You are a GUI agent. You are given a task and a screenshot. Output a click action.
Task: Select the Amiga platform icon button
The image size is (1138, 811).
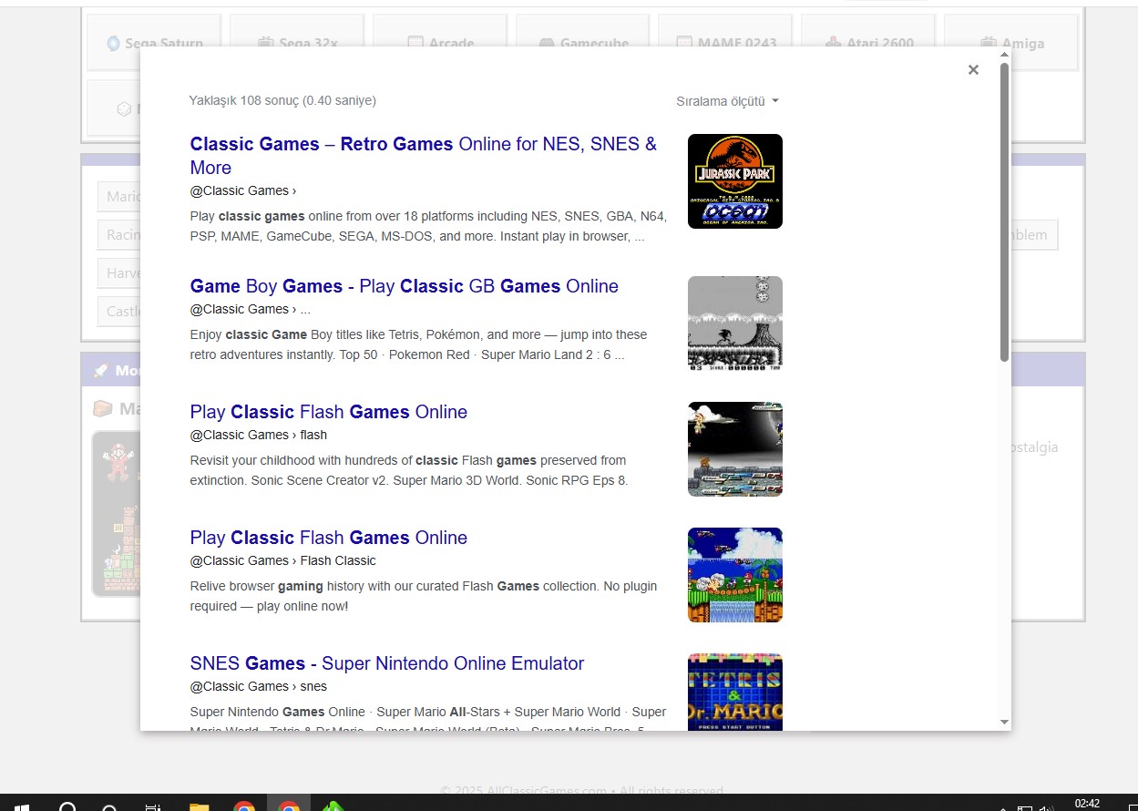[x=1011, y=43]
